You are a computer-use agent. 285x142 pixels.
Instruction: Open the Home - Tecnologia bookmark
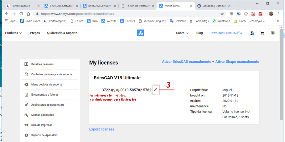point(249,21)
